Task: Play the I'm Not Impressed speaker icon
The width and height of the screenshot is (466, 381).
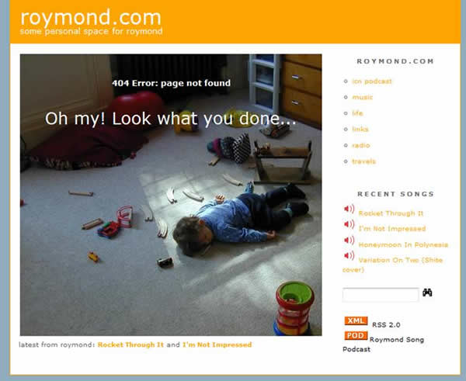Action: (x=349, y=224)
